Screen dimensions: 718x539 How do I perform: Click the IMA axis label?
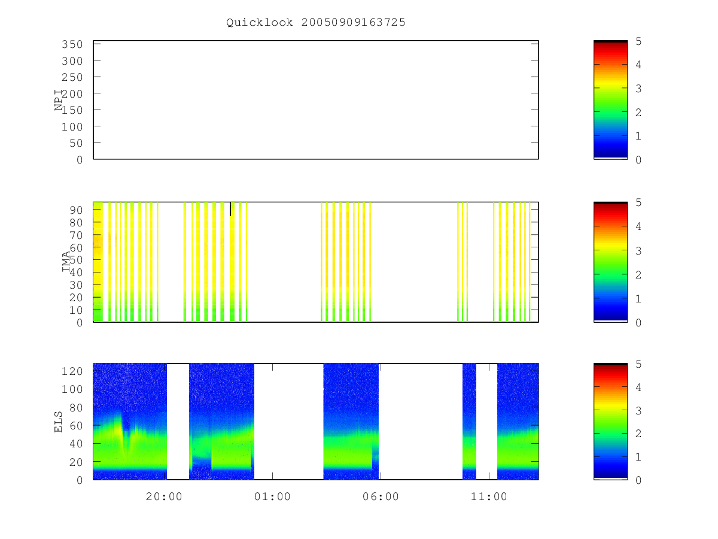[66, 262]
